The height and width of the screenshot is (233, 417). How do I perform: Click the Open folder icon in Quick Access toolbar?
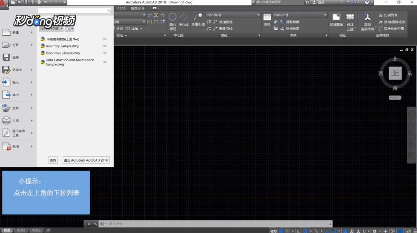pos(19,2)
